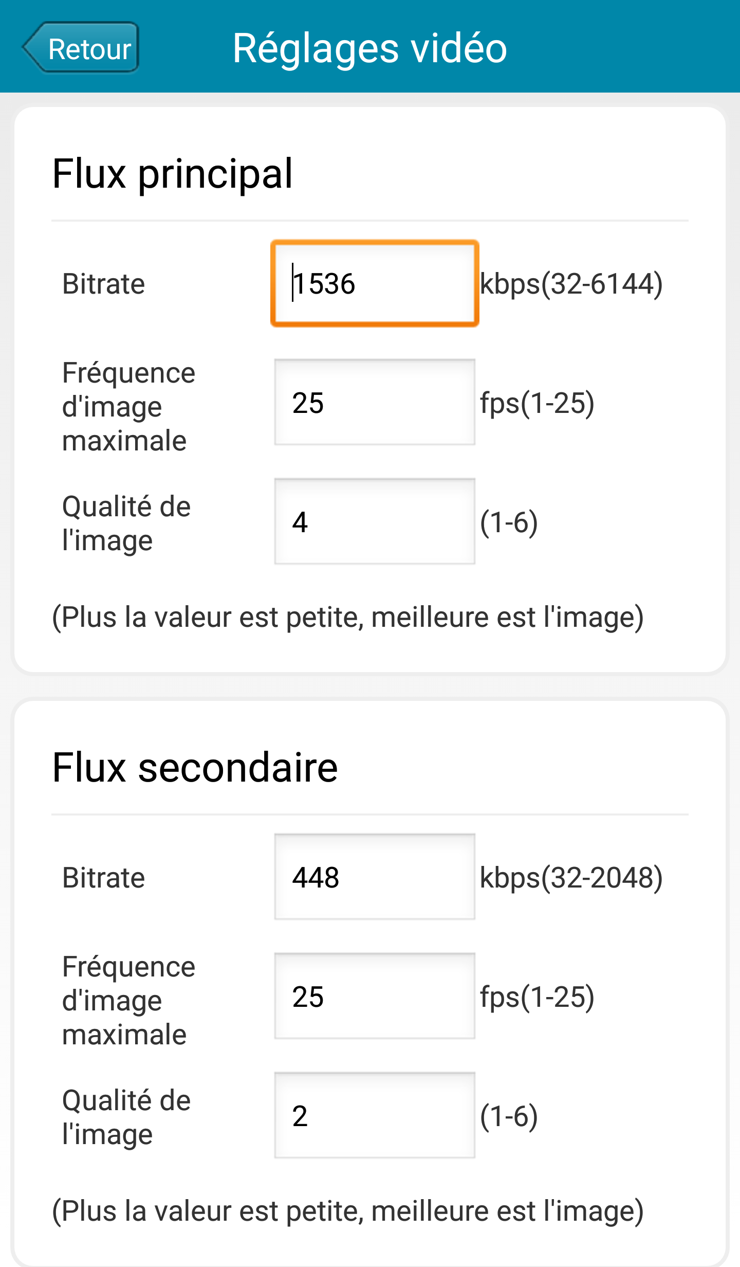Edit Flux principal maximum frame rate field
This screenshot has height=1267, width=740.
point(375,402)
